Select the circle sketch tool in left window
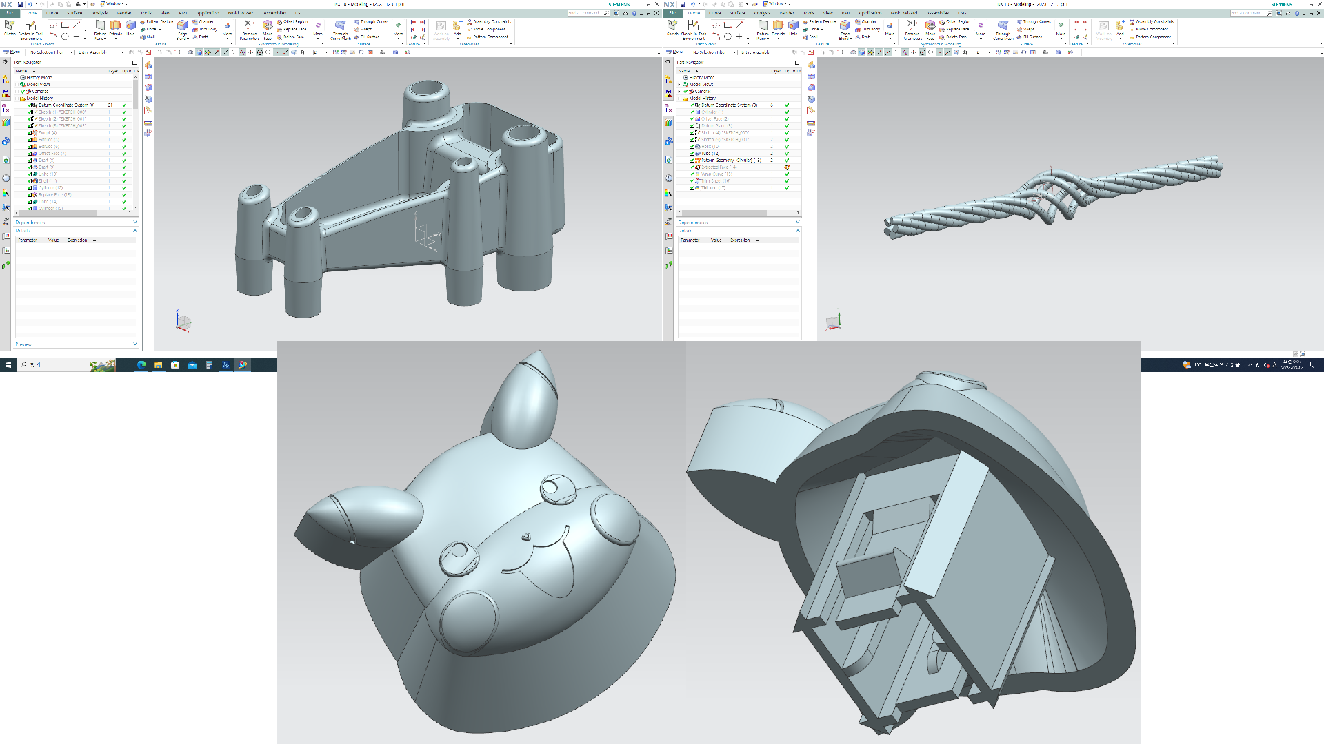The width and height of the screenshot is (1324, 744). coord(65,37)
